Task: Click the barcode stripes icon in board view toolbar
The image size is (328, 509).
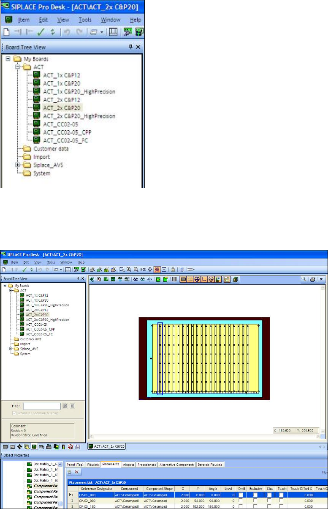Action: [x=174, y=279]
